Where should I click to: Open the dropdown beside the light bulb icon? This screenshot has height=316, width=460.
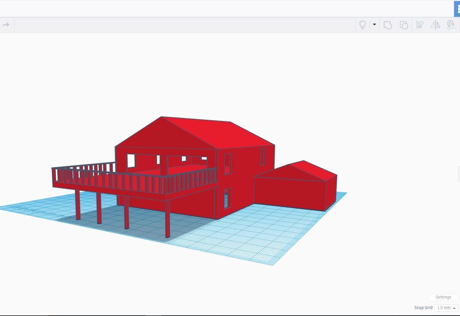(x=374, y=25)
